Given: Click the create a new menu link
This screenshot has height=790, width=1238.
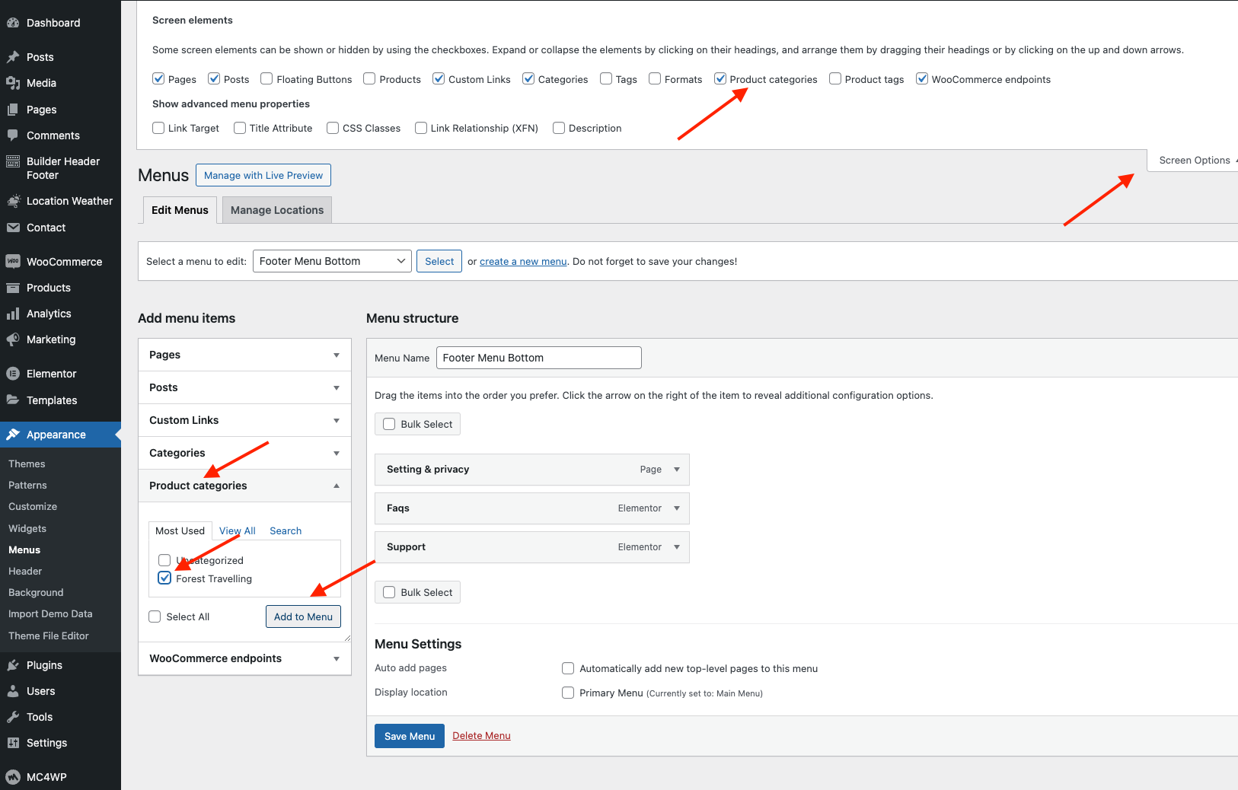Looking at the screenshot, I should 523,261.
